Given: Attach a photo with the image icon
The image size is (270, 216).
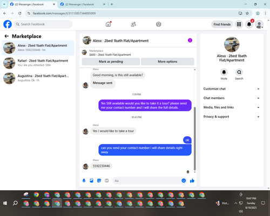Looking at the screenshot, I should [x=91, y=180].
